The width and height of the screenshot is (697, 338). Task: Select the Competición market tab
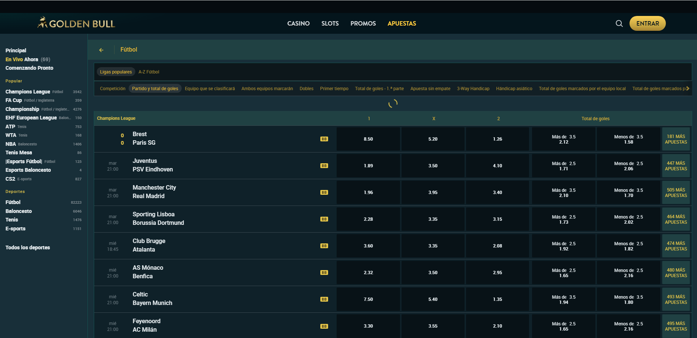113,89
